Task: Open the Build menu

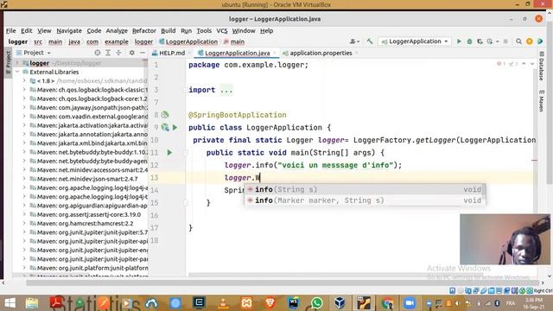Action: pyautogui.click(x=168, y=31)
